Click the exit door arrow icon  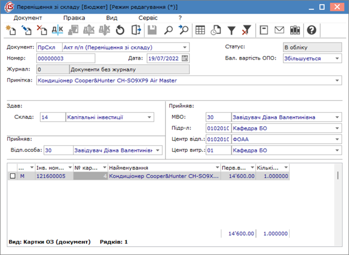[136, 30]
